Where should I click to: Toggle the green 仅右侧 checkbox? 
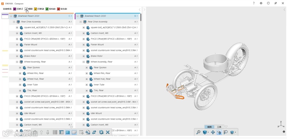click(x=47, y=9)
